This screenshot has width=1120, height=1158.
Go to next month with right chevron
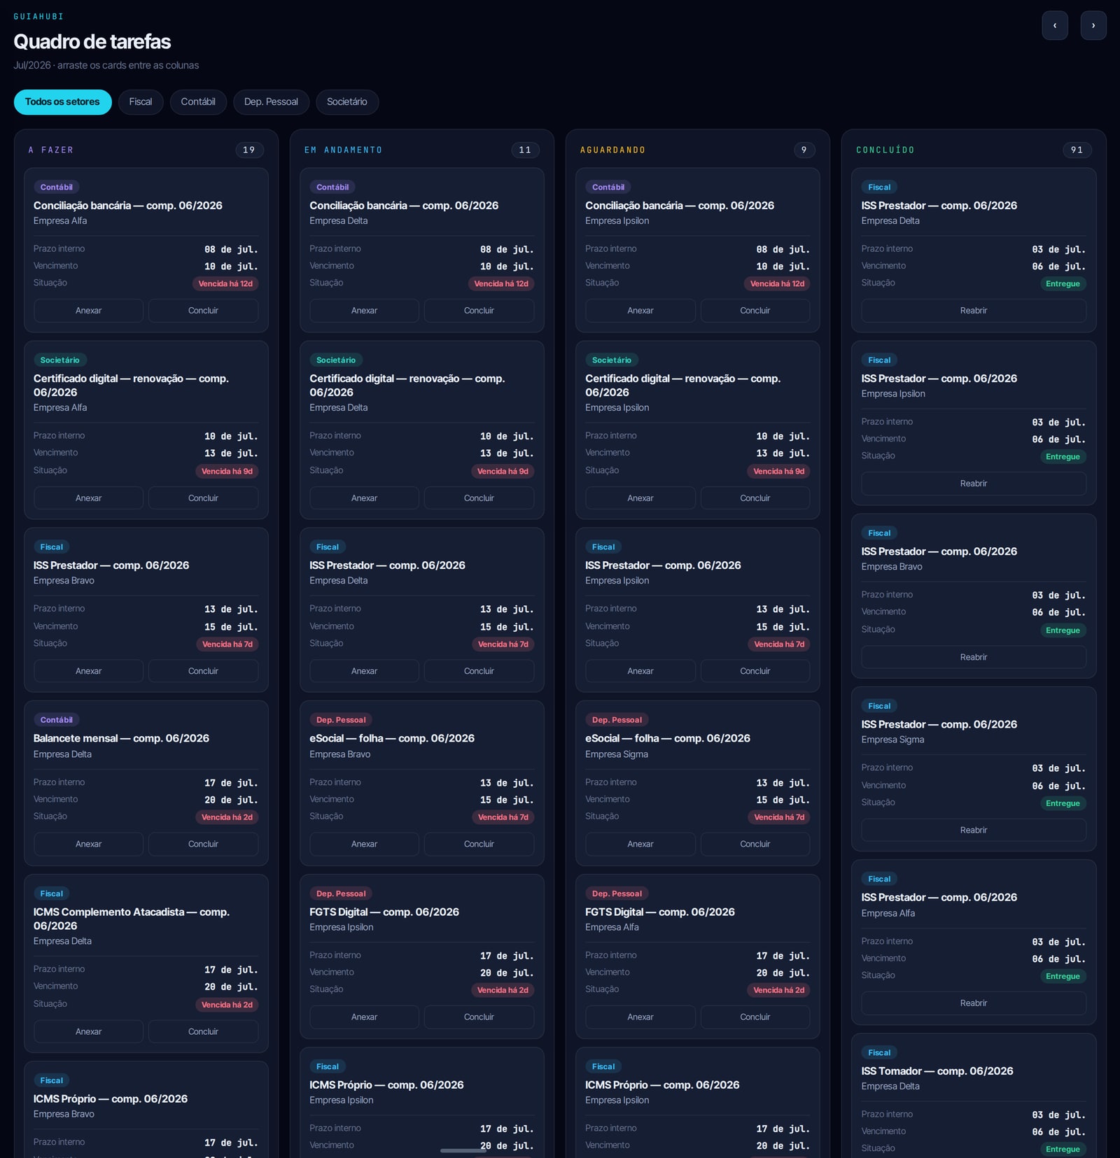point(1093,25)
